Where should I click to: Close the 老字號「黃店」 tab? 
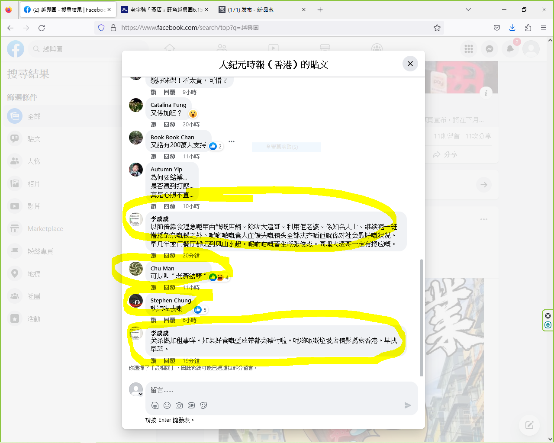pos(206,10)
